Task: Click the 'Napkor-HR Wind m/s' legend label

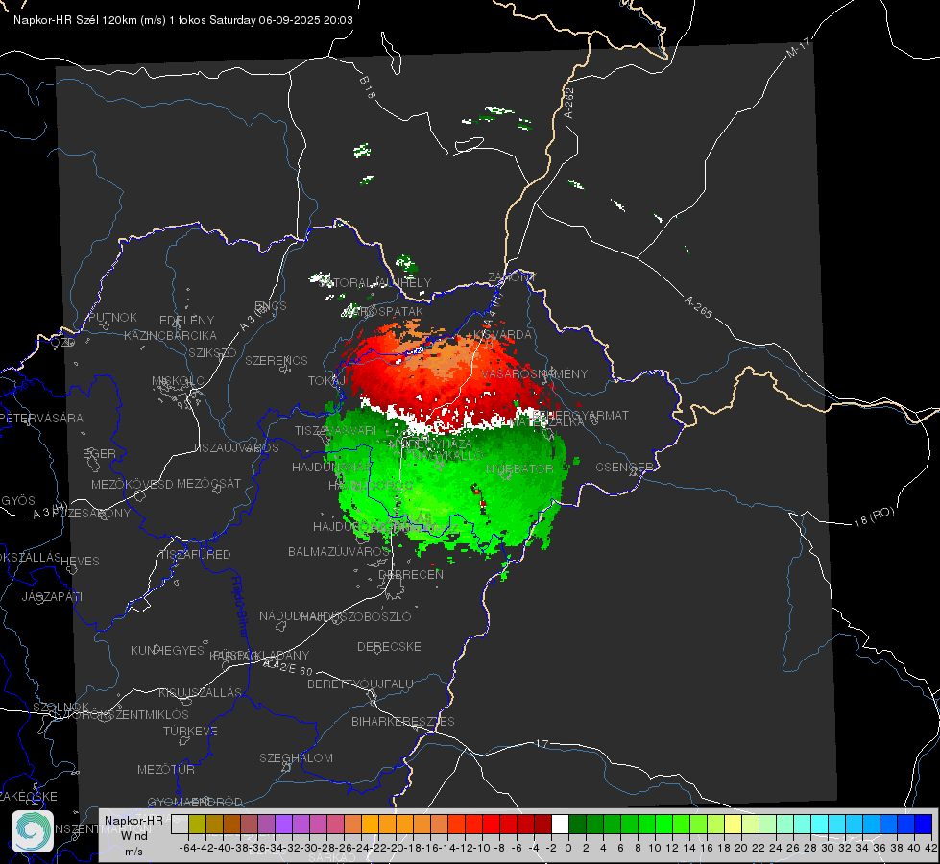Action: pos(133,835)
